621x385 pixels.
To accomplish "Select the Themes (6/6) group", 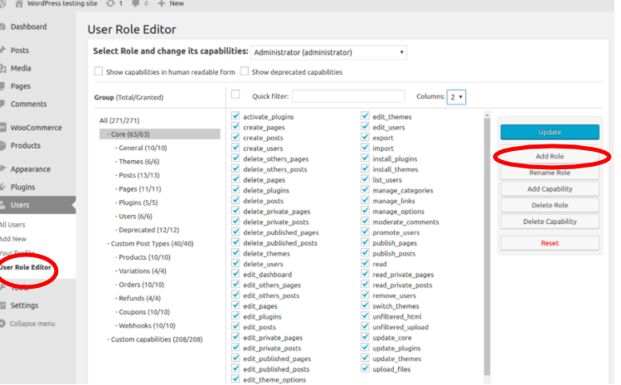I will tap(138, 162).
